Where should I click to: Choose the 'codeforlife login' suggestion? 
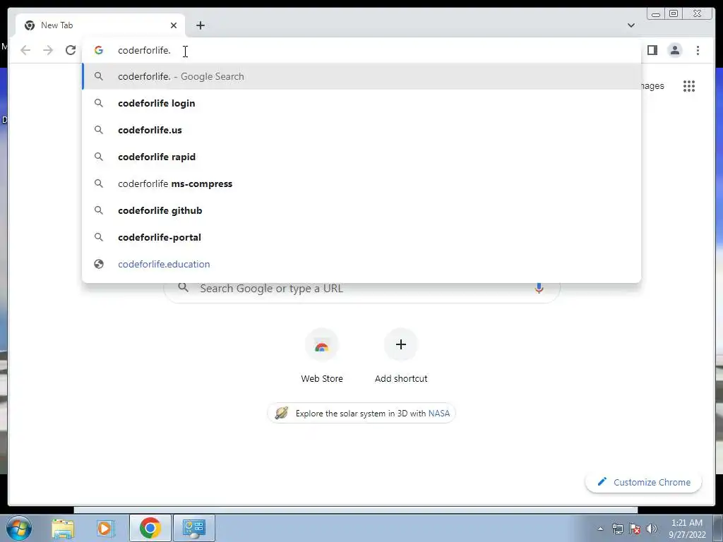point(361,103)
